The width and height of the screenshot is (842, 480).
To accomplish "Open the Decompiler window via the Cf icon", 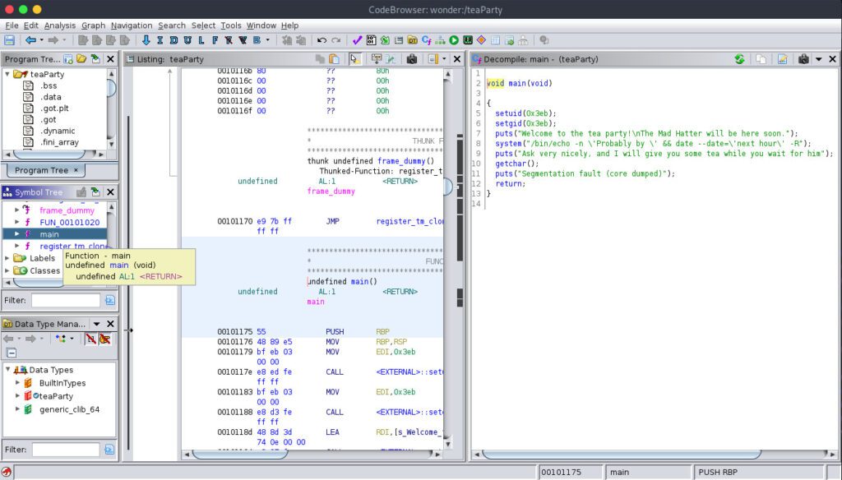I will click(x=427, y=40).
